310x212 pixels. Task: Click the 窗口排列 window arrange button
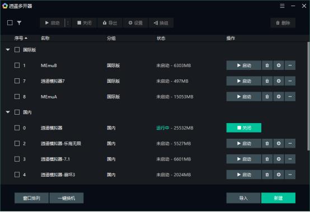(x=31, y=198)
